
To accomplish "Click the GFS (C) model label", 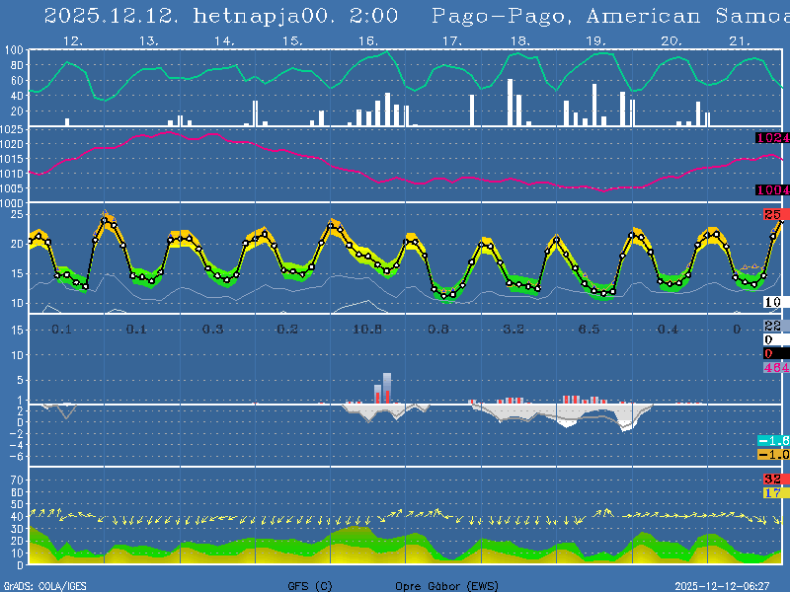I will 310,586.
